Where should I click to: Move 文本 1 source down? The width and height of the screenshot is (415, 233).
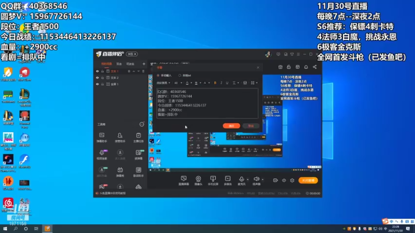pos(139,71)
